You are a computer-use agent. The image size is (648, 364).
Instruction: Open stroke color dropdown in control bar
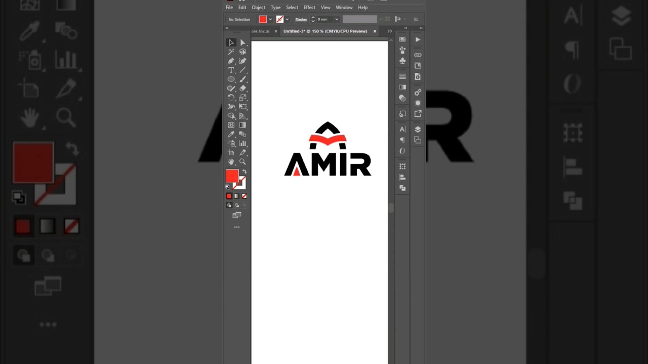tap(287, 19)
